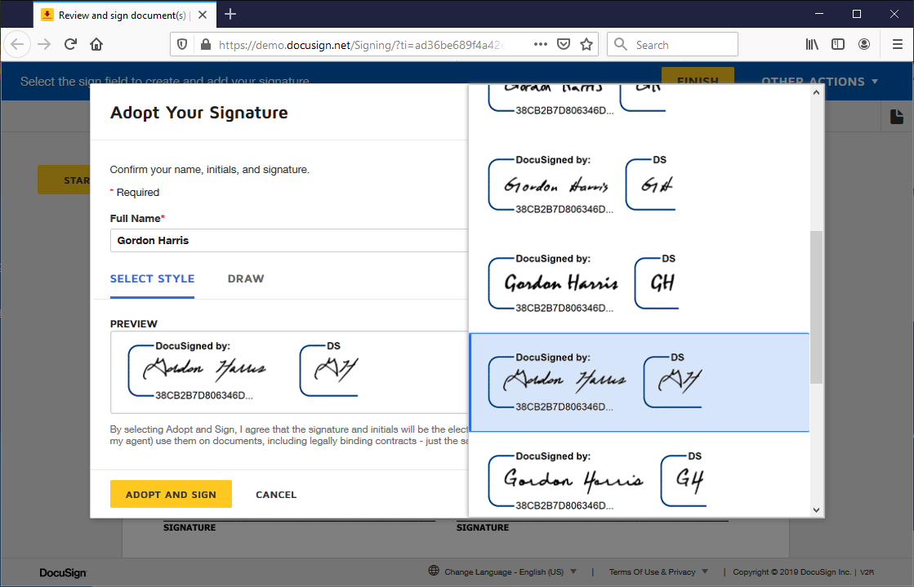Click the document page icon on right edge
This screenshot has width=914, height=587.
point(897,117)
